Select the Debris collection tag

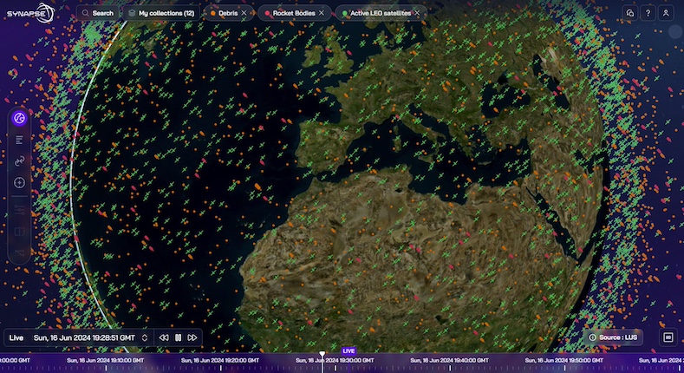[x=228, y=13]
